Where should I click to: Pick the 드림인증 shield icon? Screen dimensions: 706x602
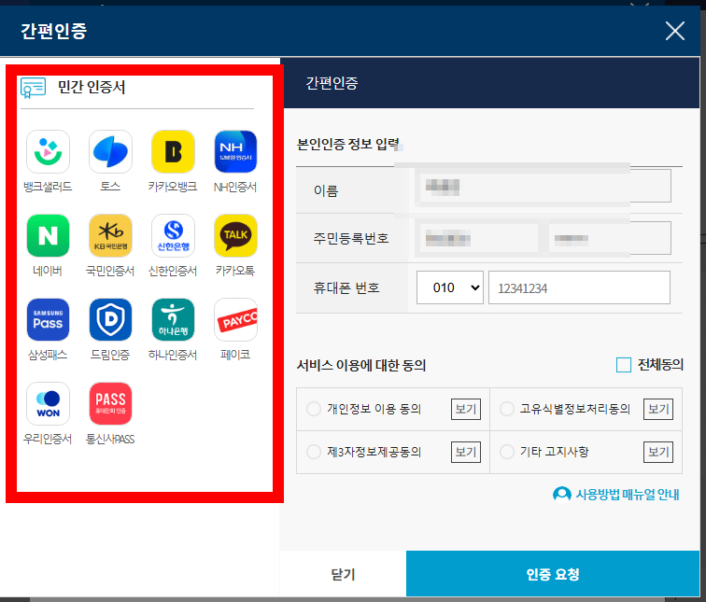[x=110, y=319]
